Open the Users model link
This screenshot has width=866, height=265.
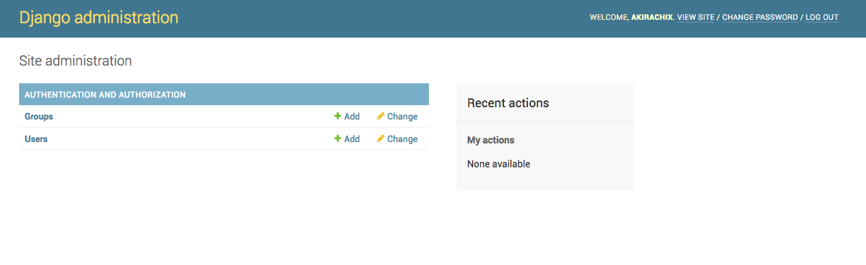[x=36, y=139]
